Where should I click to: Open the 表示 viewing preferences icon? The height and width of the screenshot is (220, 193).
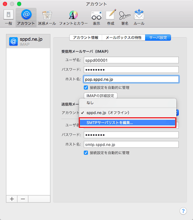tap(96, 17)
